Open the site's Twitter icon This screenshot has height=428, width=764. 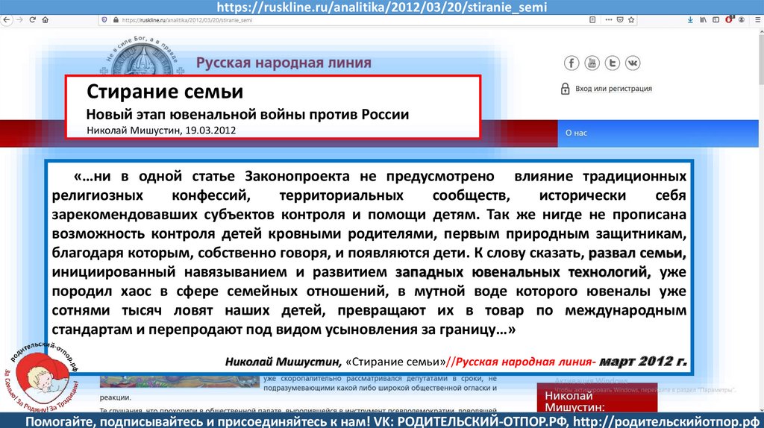tap(613, 63)
